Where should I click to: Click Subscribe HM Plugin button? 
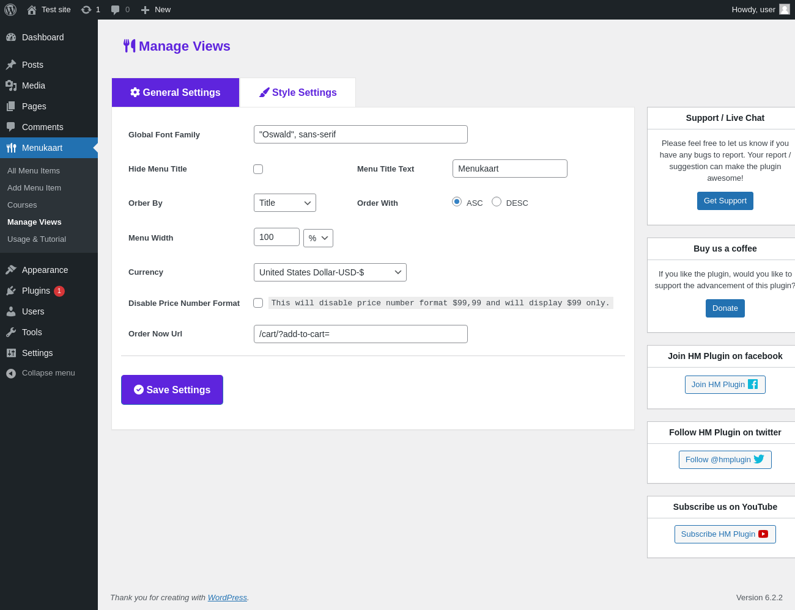[x=725, y=534]
